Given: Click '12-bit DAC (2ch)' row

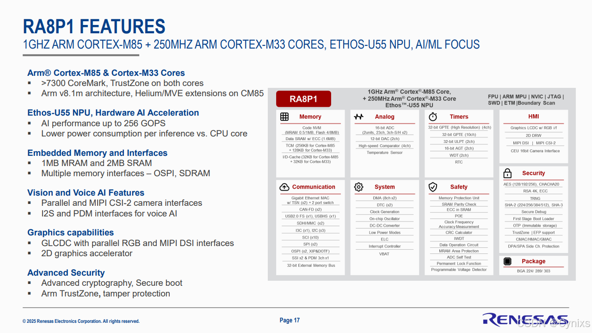Looking at the screenshot, I should coord(385,139).
